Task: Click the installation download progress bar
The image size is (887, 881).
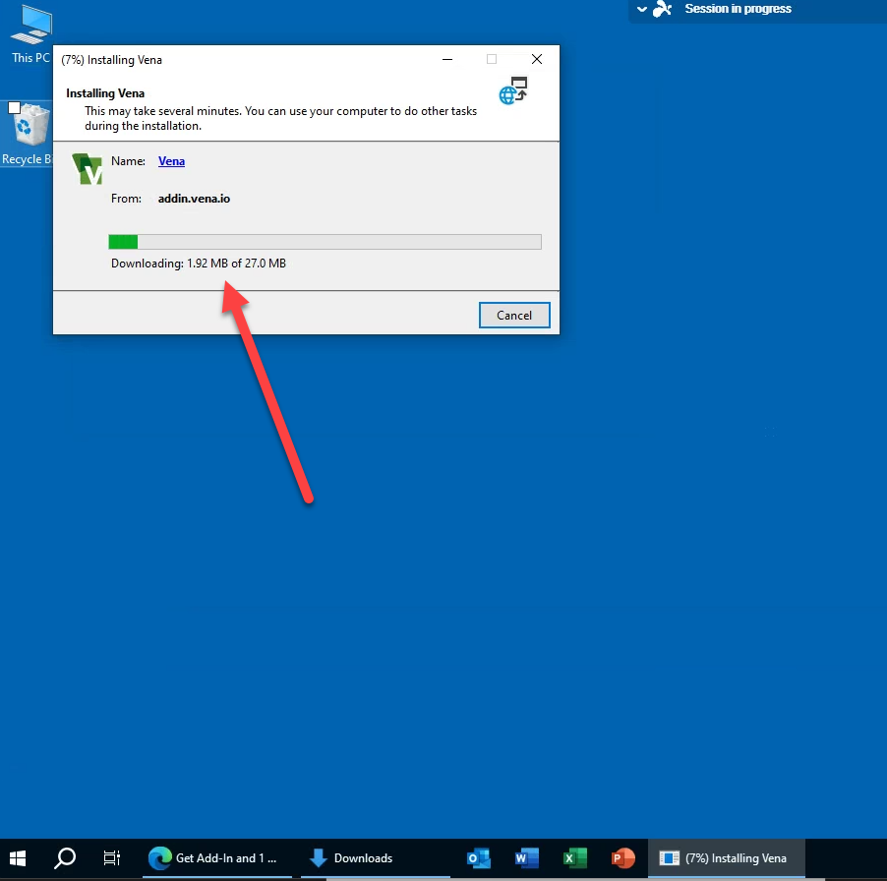Action: [325, 242]
